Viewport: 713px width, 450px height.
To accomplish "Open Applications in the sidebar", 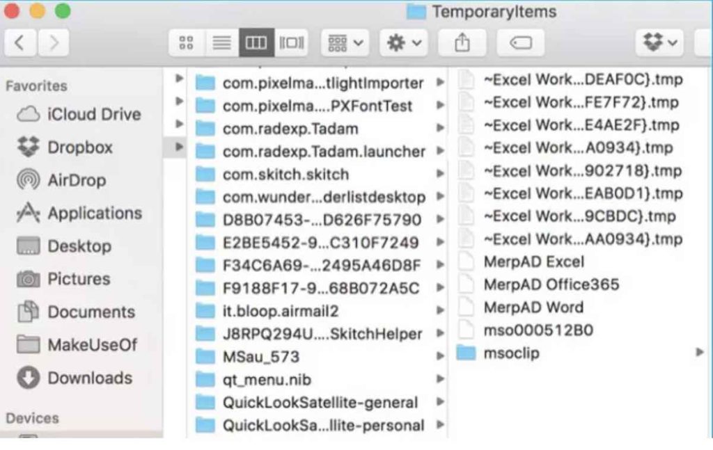I will coord(94,214).
